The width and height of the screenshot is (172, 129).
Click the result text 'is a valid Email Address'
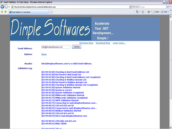coord(80,64)
